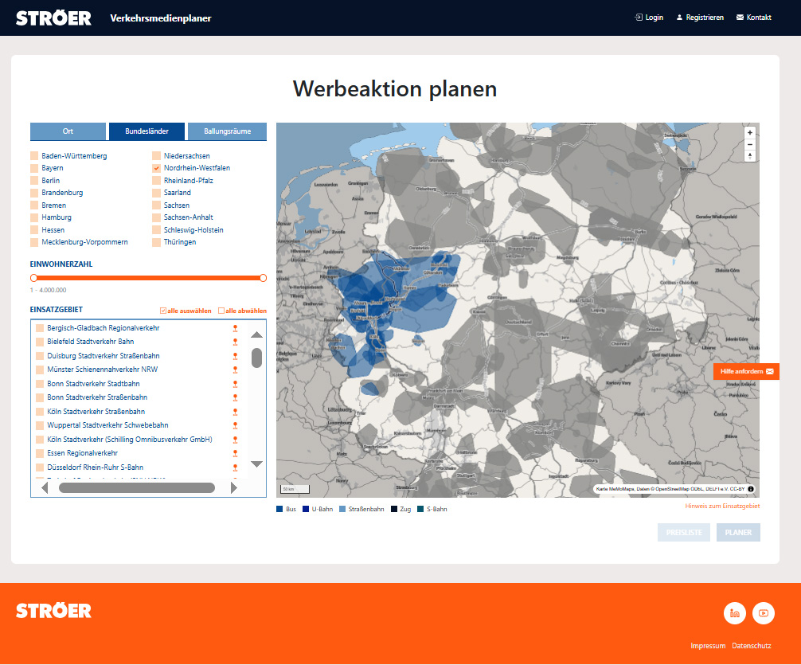Click the PLANER button
The height and width of the screenshot is (665, 801).
tap(738, 533)
